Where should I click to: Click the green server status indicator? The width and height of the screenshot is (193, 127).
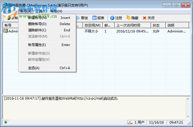(6, 122)
